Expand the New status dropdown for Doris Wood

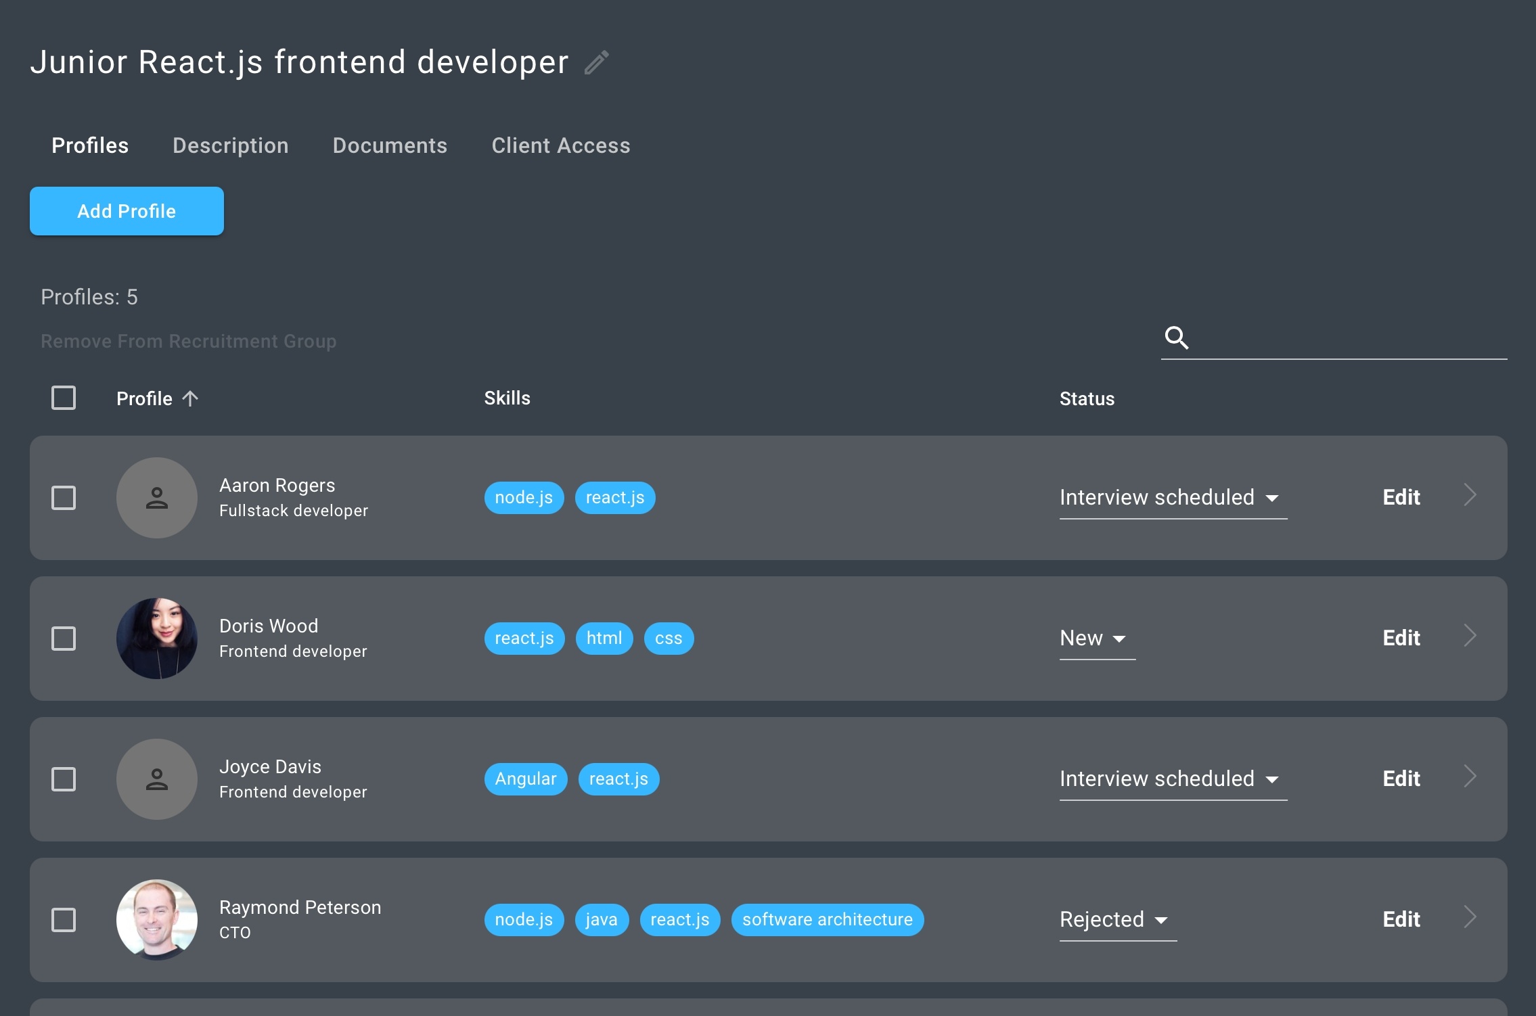click(x=1122, y=637)
